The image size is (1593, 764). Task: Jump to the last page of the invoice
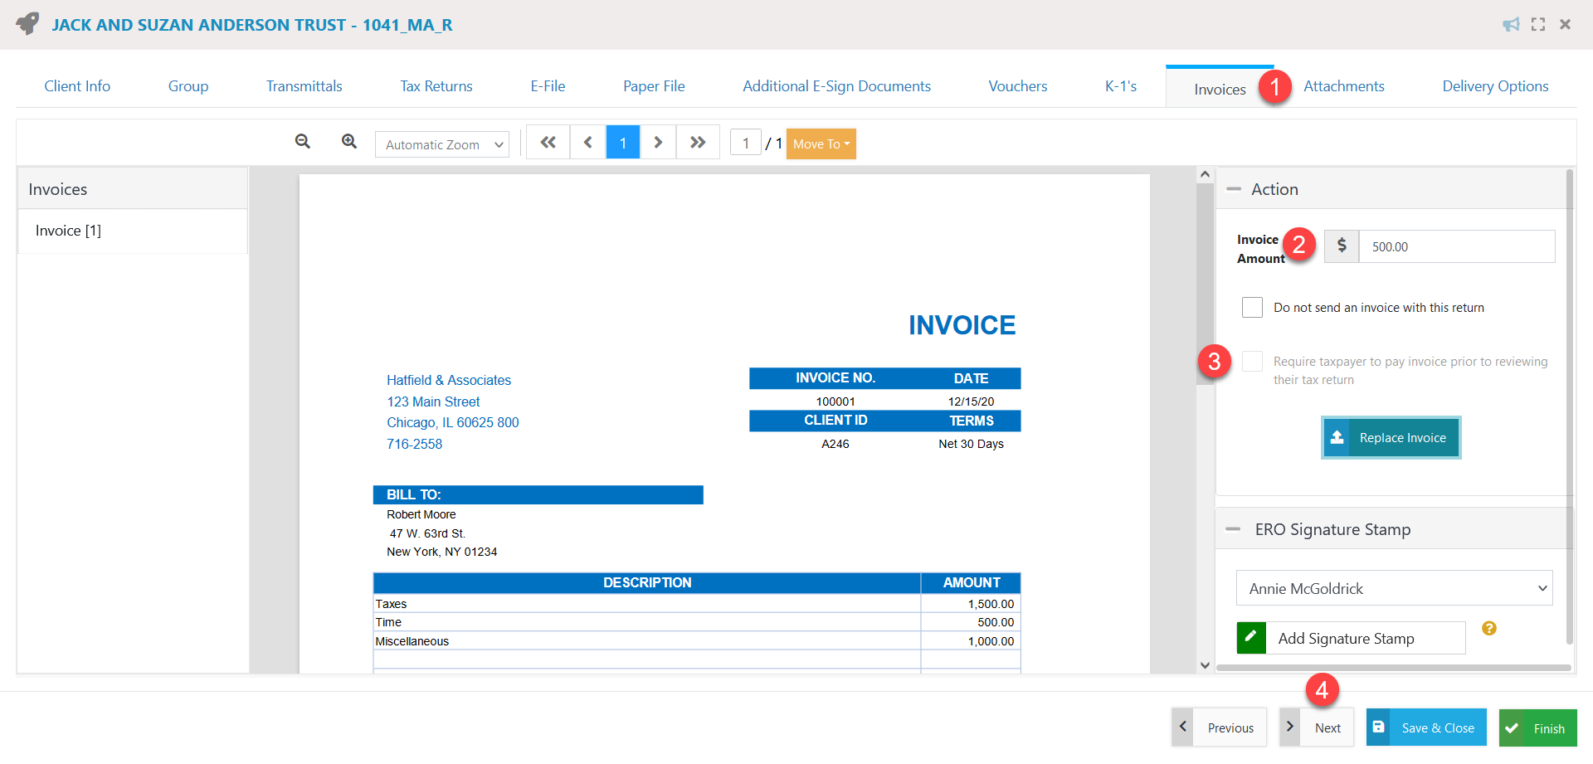tap(699, 142)
